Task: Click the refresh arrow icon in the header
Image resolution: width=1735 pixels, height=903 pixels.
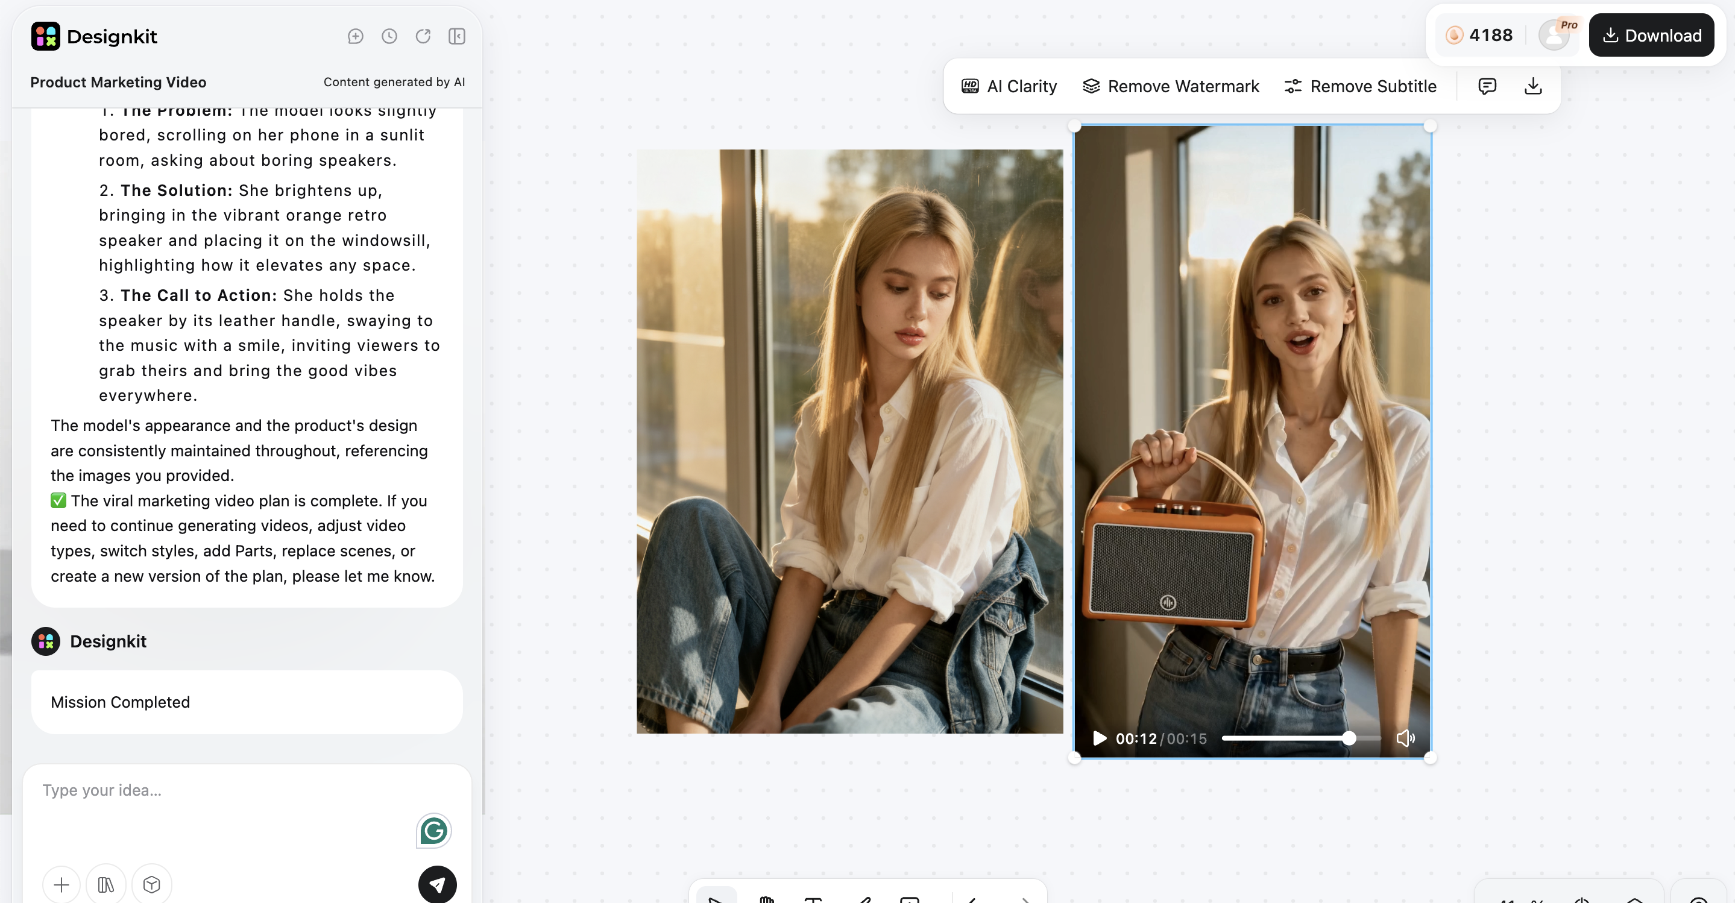Action: (423, 36)
